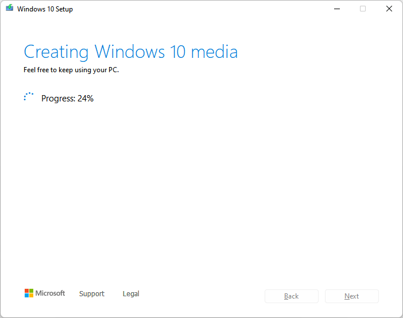Click the word "media" in the heading
Viewport: 403px width, 318px height.
click(x=214, y=52)
